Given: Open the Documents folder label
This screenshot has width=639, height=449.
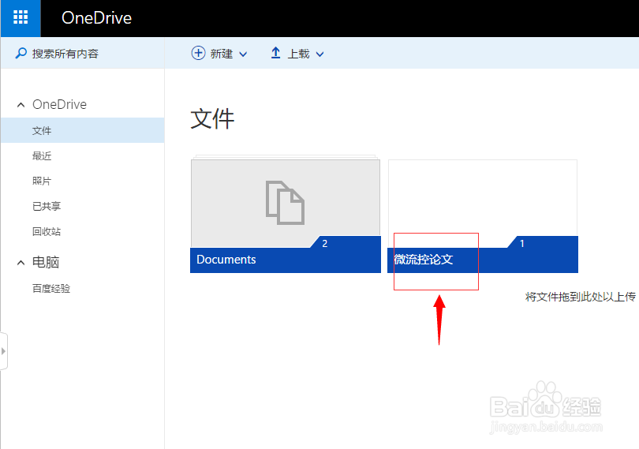Looking at the screenshot, I should (226, 260).
